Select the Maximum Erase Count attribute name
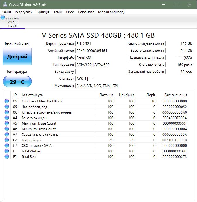This screenshot has width=197, height=202. (39, 123)
